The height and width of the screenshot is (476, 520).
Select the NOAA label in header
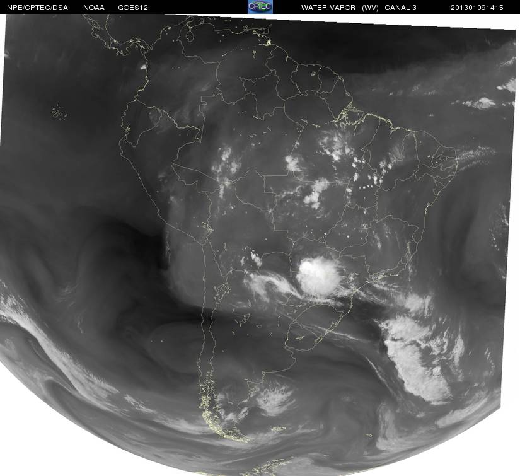pyautogui.click(x=94, y=8)
